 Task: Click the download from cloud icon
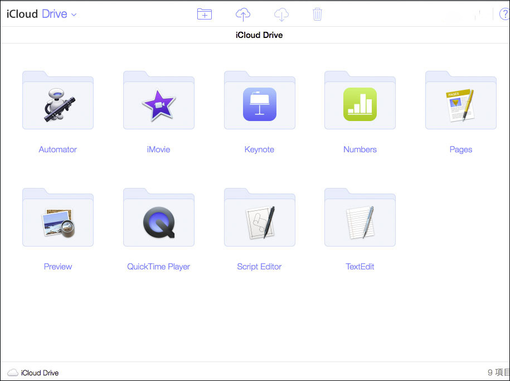[x=281, y=15]
